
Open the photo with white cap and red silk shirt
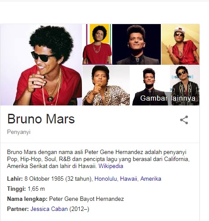coord(181,44)
